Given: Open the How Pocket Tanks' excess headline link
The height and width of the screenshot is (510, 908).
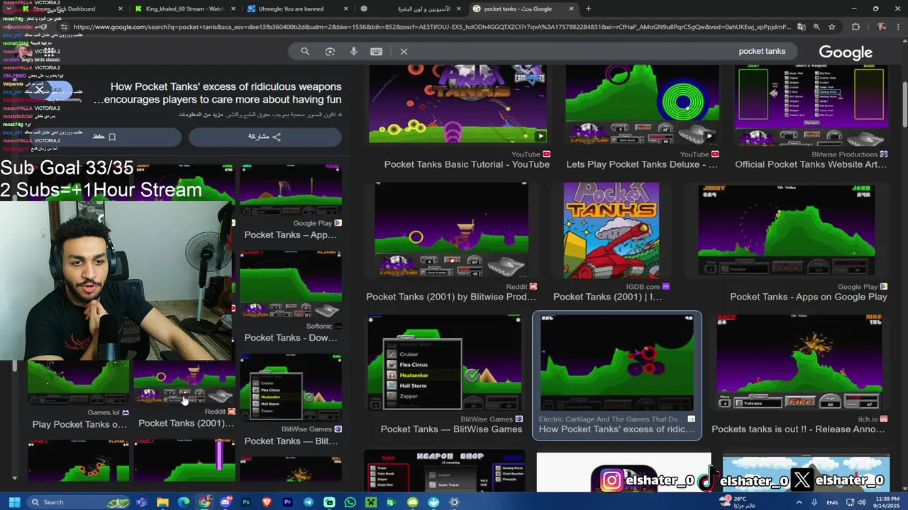Looking at the screenshot, I should click(218, 93).
